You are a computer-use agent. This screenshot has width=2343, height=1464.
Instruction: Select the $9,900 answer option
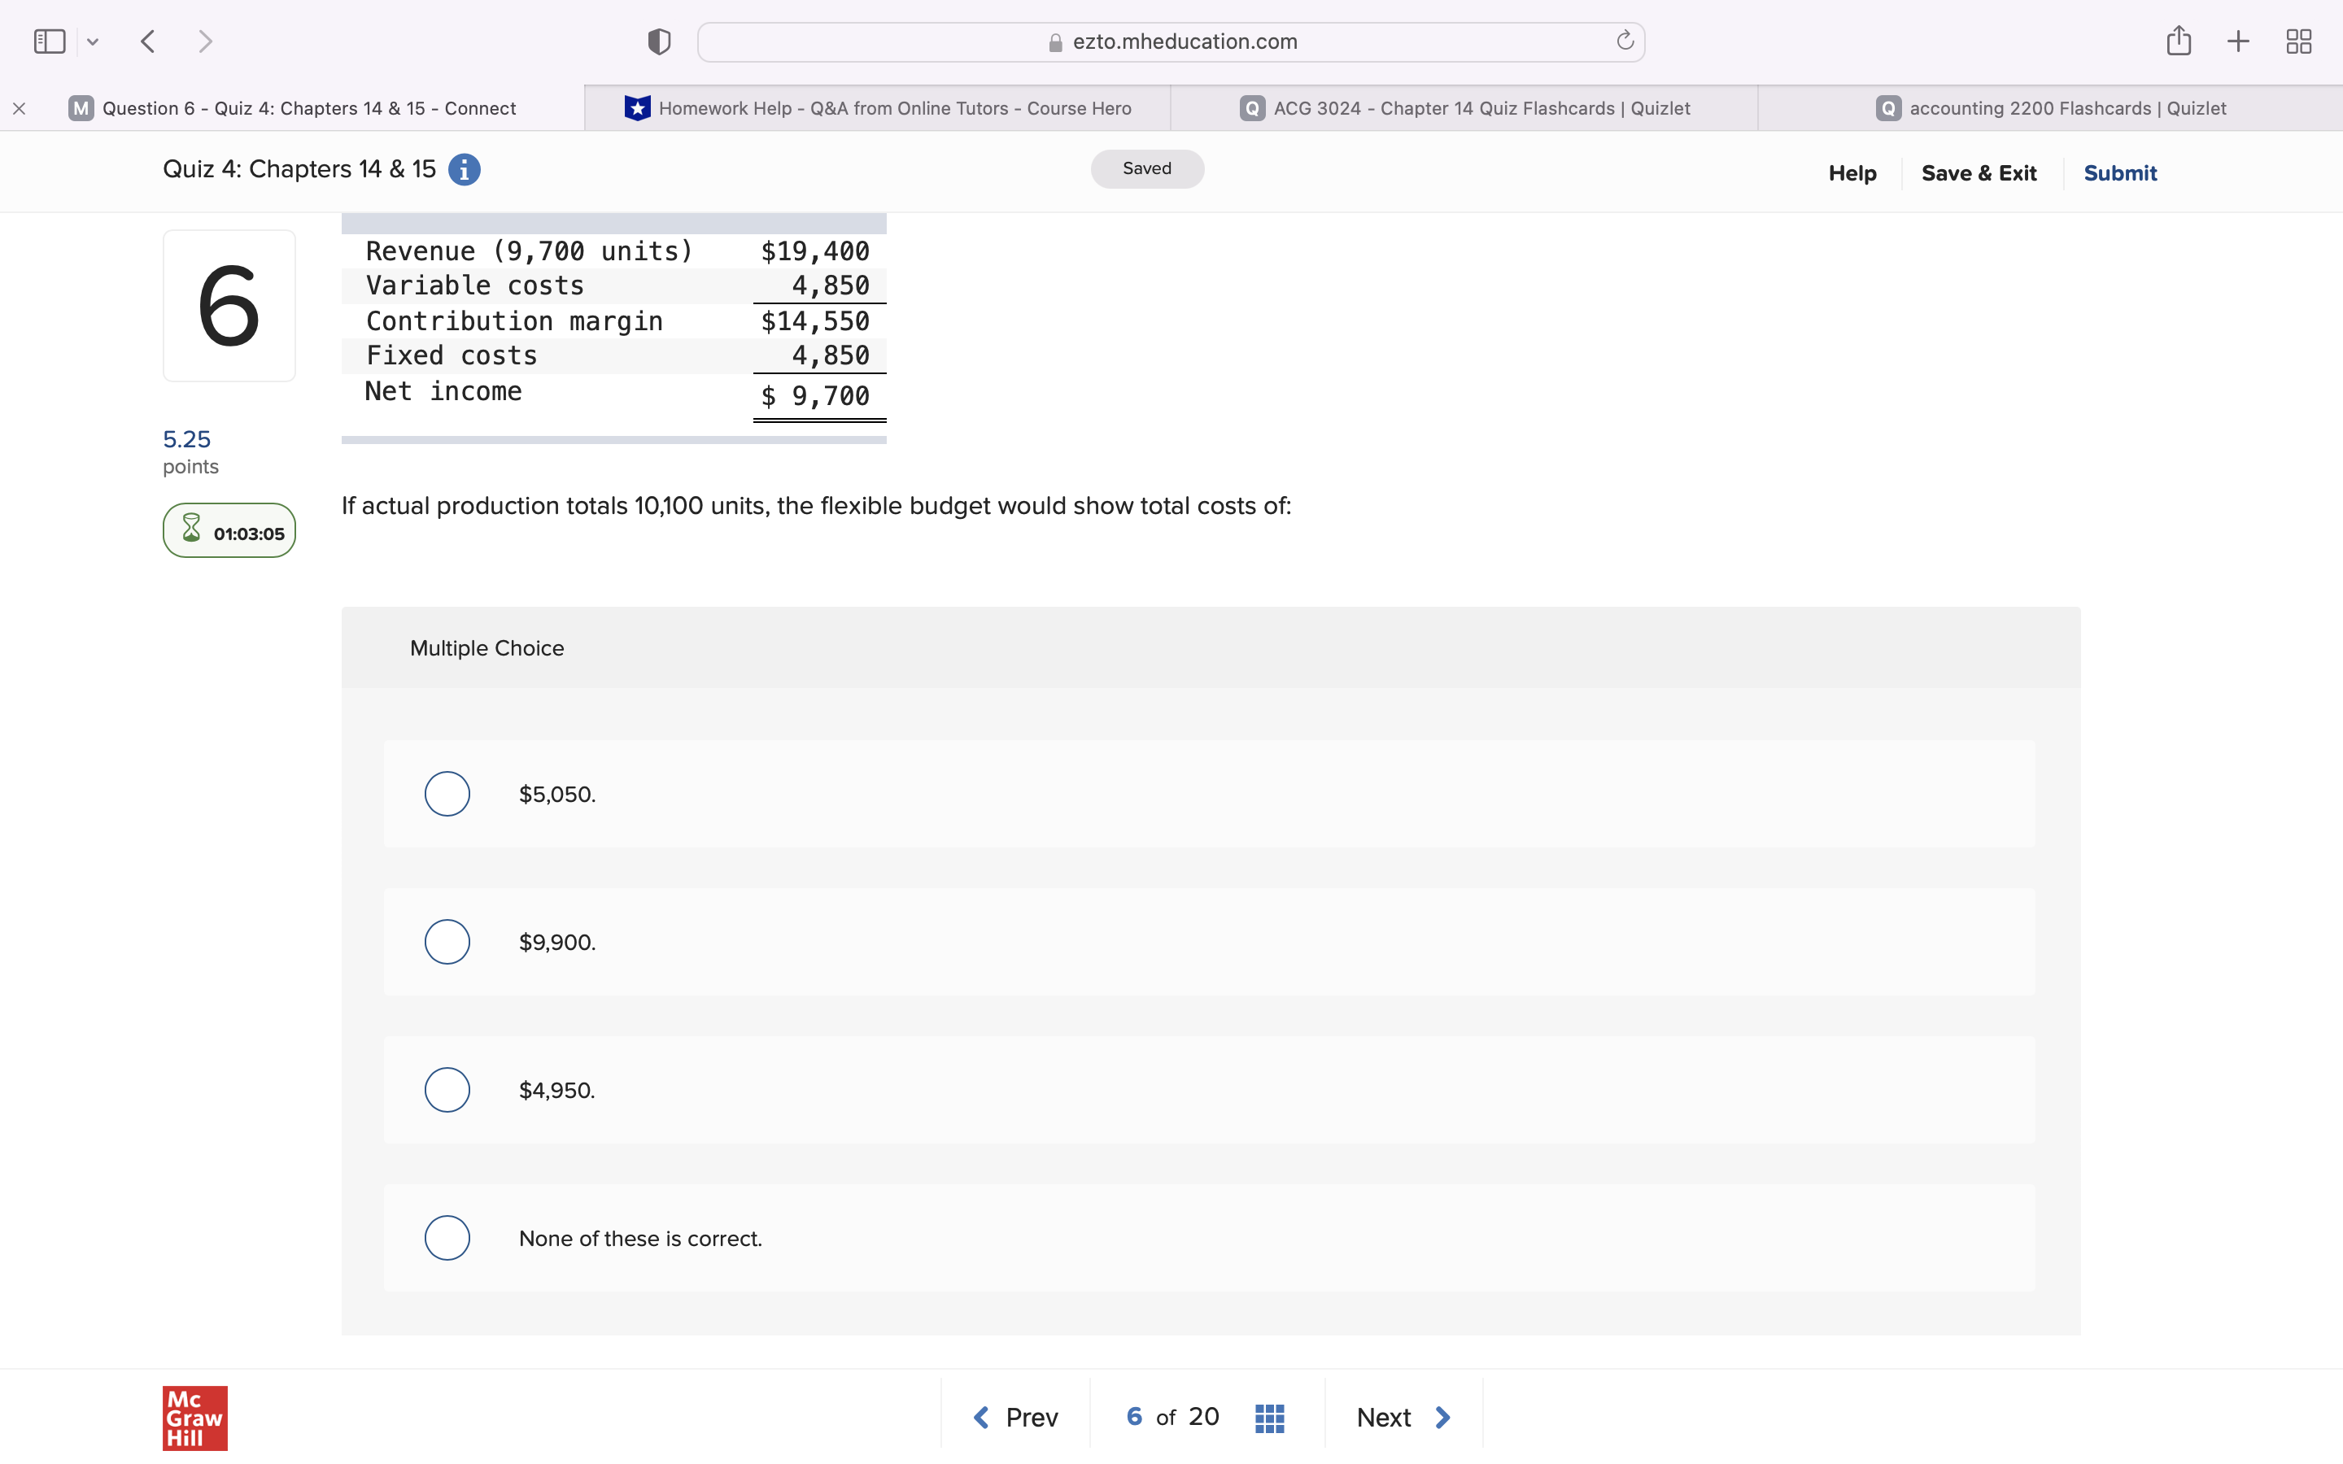point(447,942)
